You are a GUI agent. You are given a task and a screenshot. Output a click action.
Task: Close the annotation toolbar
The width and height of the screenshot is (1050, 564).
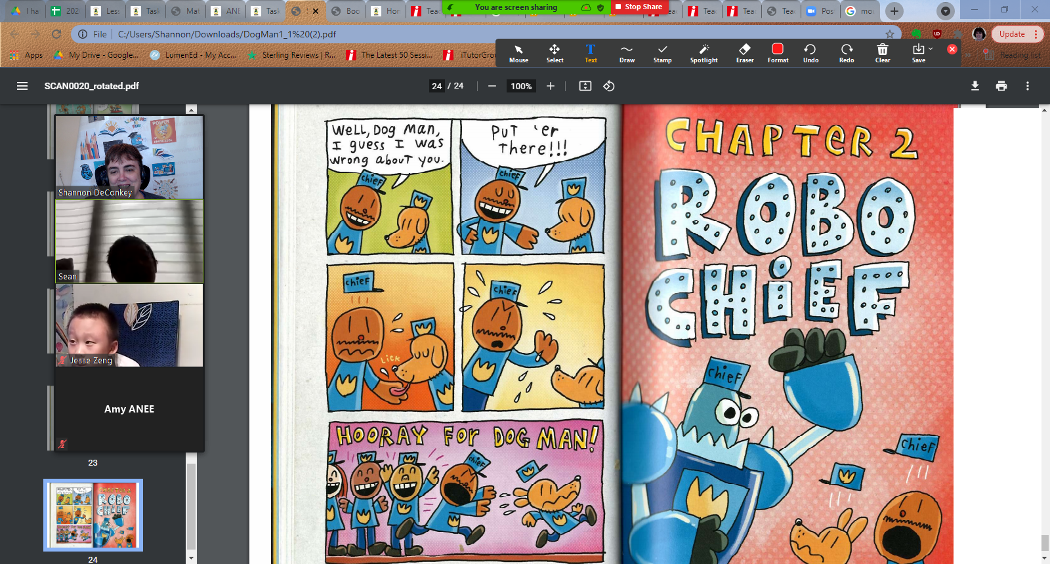952,49
